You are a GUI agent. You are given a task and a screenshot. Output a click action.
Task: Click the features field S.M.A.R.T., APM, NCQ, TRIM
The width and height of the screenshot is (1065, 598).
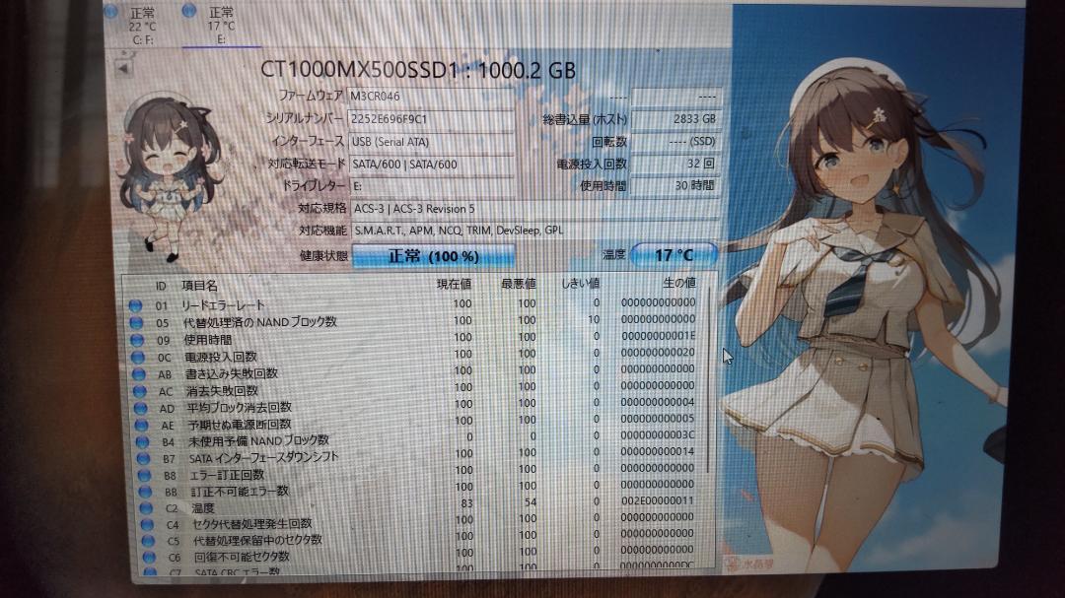(x=533, y=231)
